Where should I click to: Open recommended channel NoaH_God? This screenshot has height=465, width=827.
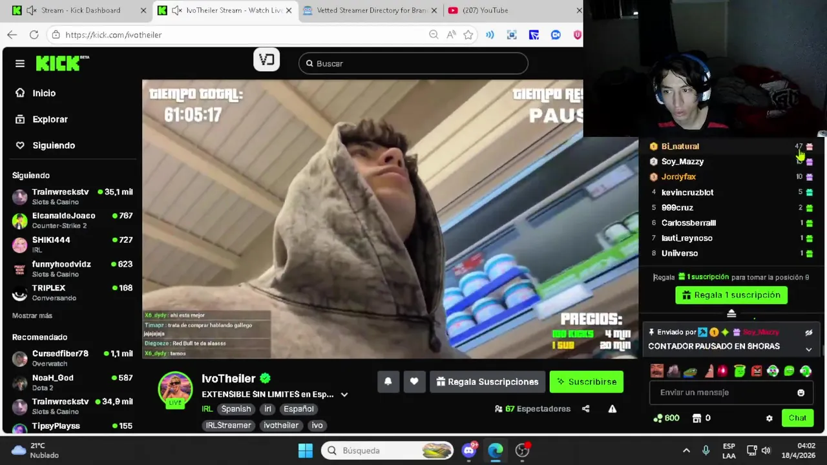pos(72,382)
